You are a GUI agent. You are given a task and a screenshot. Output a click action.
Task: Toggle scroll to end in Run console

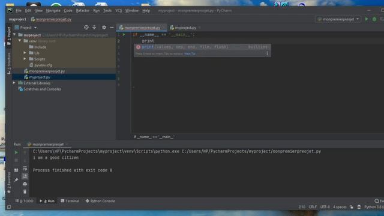click(x=25, y=176)
